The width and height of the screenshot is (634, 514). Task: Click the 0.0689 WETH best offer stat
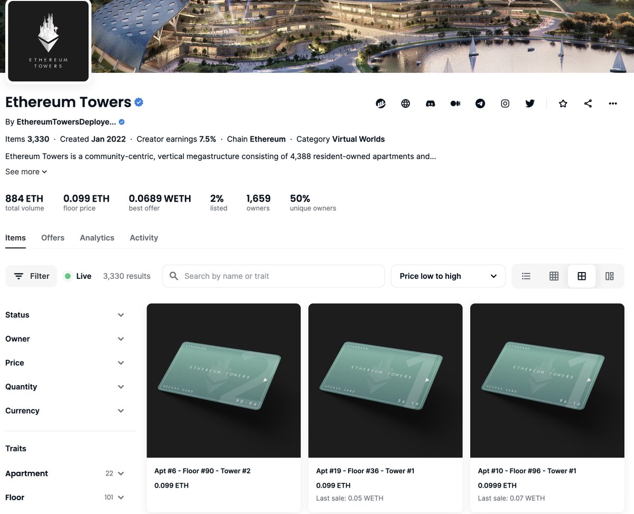(x=160, y=203)
